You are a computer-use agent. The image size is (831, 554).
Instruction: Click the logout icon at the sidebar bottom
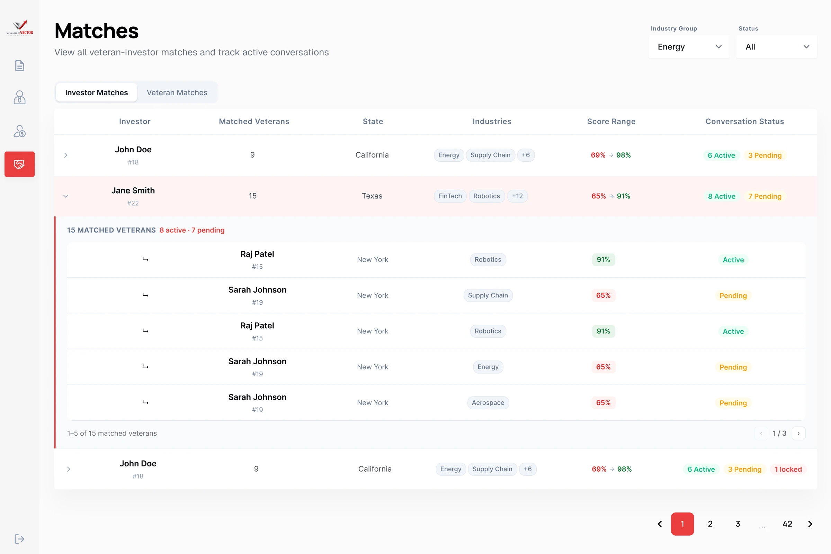19,539
